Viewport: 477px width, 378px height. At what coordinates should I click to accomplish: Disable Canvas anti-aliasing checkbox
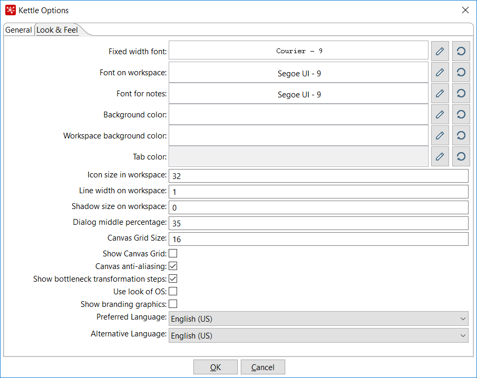[173, 266]
